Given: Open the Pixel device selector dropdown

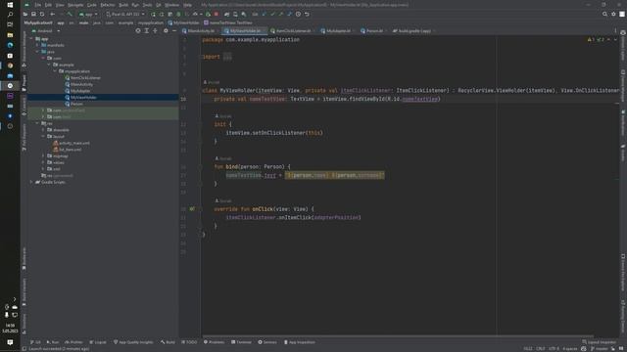Looking at the screenshot, I should pyautogui.click(x=125, y=14).
